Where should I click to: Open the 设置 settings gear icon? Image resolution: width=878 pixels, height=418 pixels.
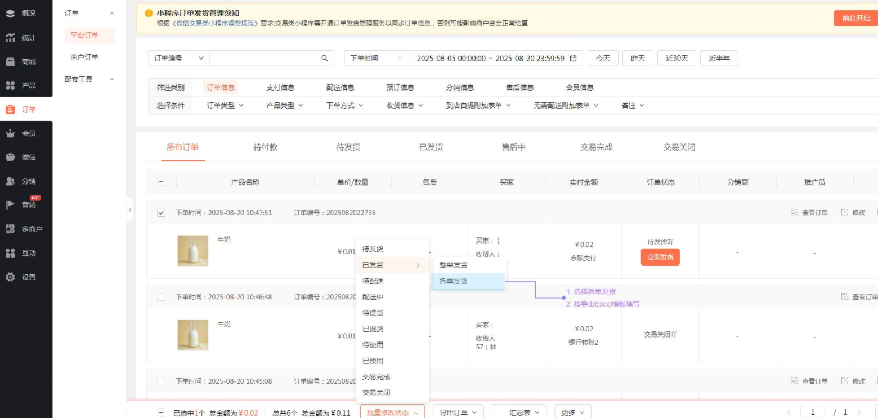click(x=10, y=277)
